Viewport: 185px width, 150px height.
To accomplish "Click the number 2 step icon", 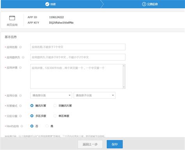I will coord(144,4).
